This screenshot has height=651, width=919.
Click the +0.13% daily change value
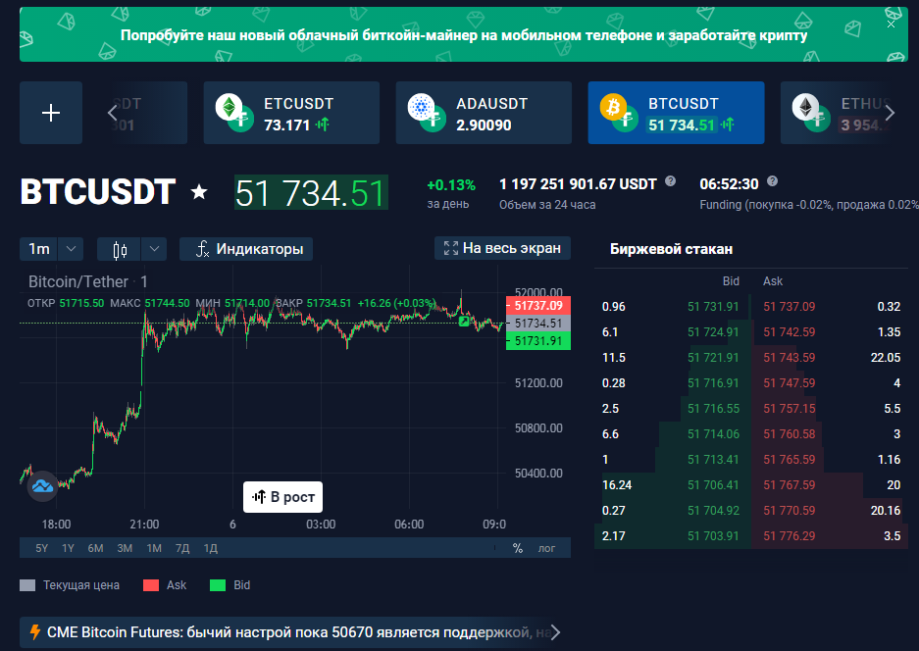451,185
